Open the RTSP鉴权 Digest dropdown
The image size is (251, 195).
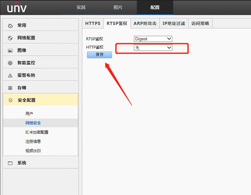click(153, 39)
